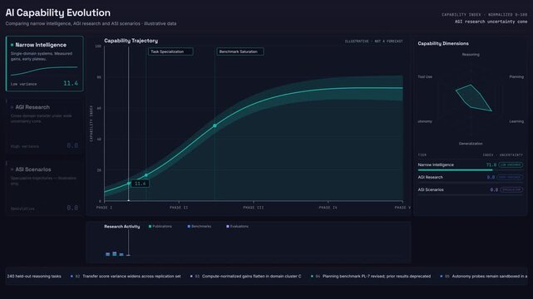This screenshot has width=533, height=299.
Task: Toggle the Benchmarks legend item
Action: coord(200,227)
